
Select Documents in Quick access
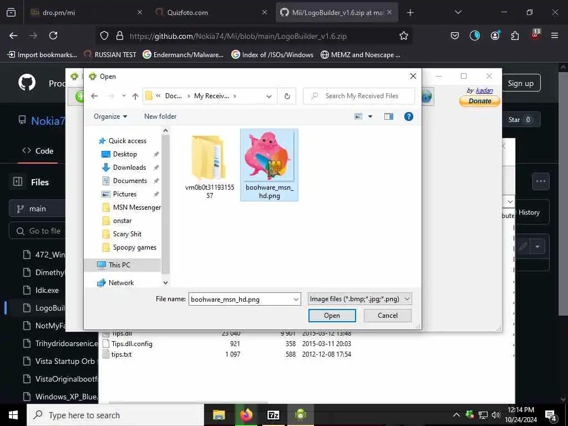pyautogui.click(x=130, y=180)
